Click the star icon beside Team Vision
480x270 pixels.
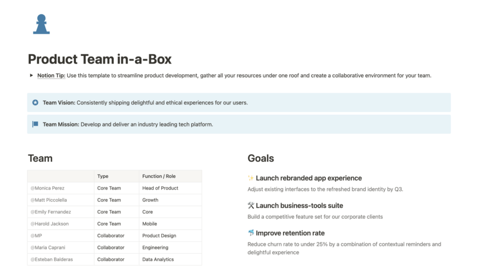coord(35,102)
